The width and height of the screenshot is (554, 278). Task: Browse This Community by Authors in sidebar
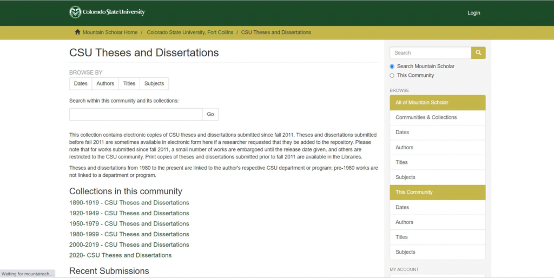tap(437, 222)
